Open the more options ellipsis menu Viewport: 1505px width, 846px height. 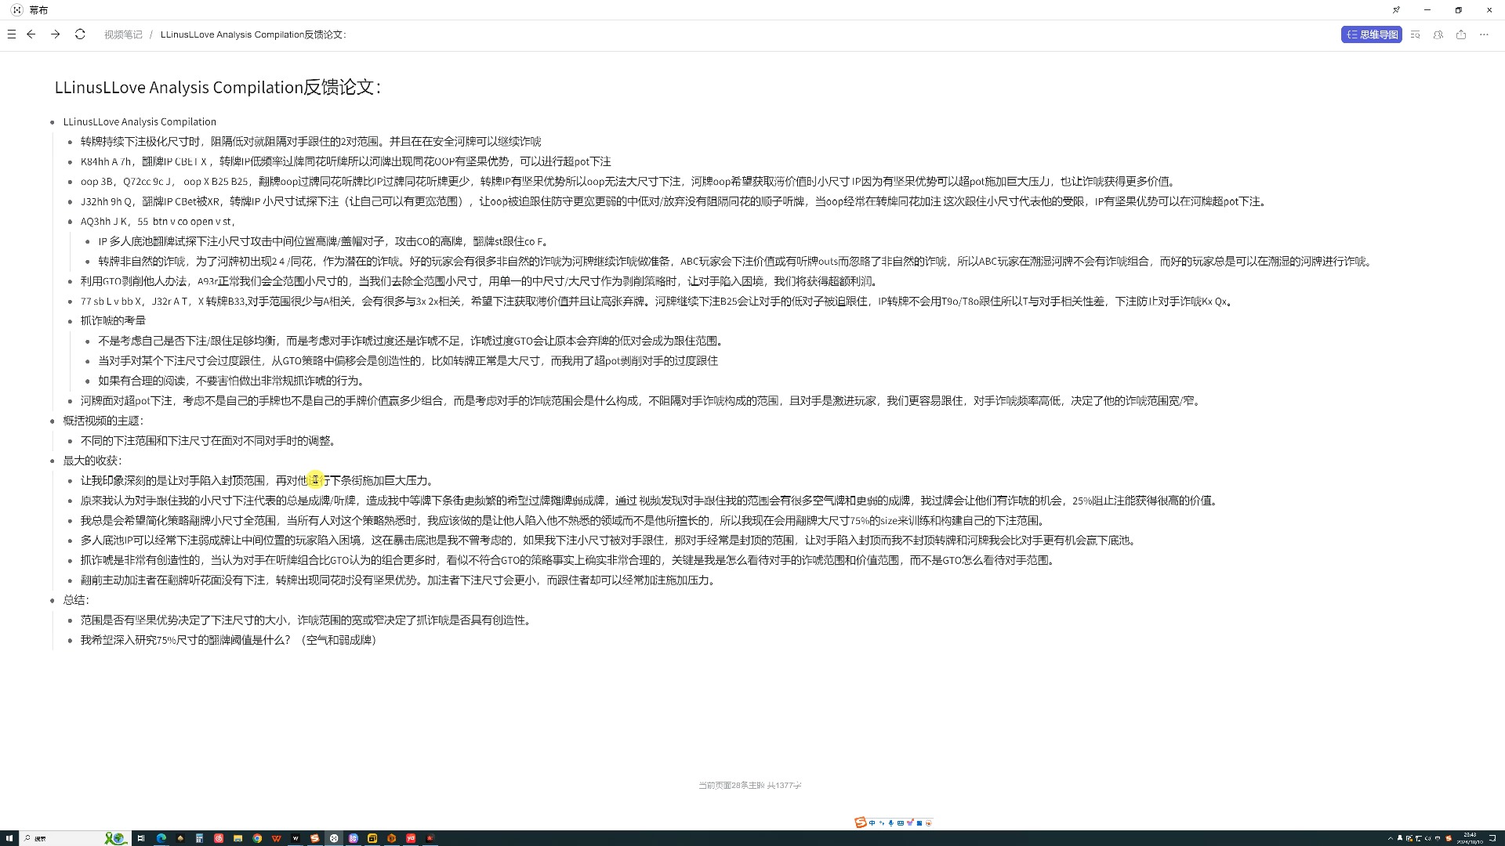tap(1484, 34)
